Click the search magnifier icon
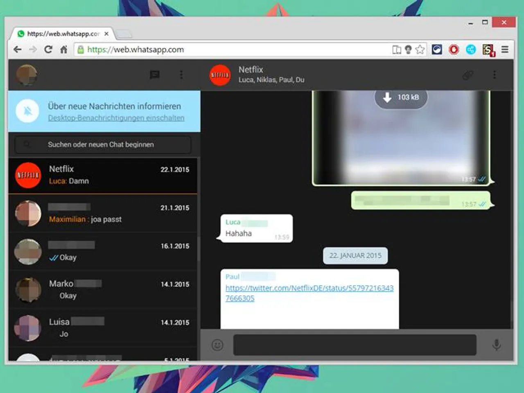The width and height of the screenshot is (524, 393). point(27,145)
